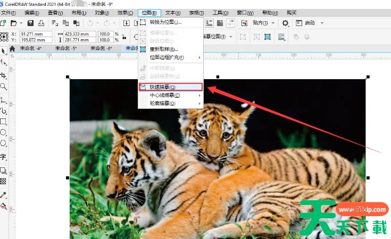Image resolution: width=391 pixels, height=239 pixels.
Task: Open the Options gear icon
Action: tap(285, 23)
